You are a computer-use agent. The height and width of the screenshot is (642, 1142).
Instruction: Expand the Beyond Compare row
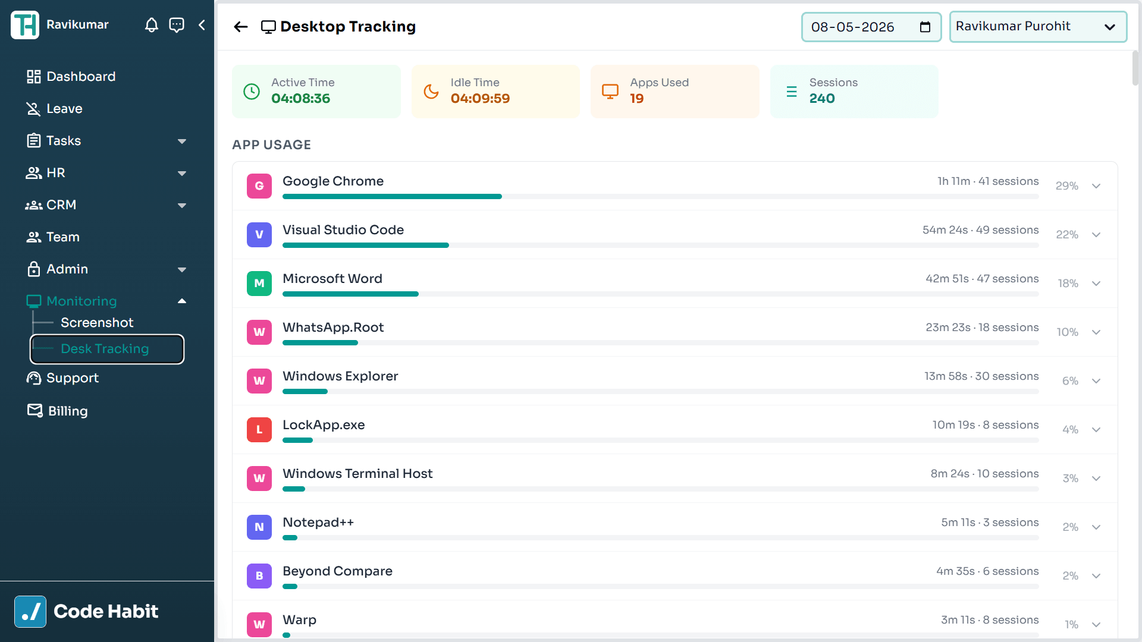click(1096, 576)
